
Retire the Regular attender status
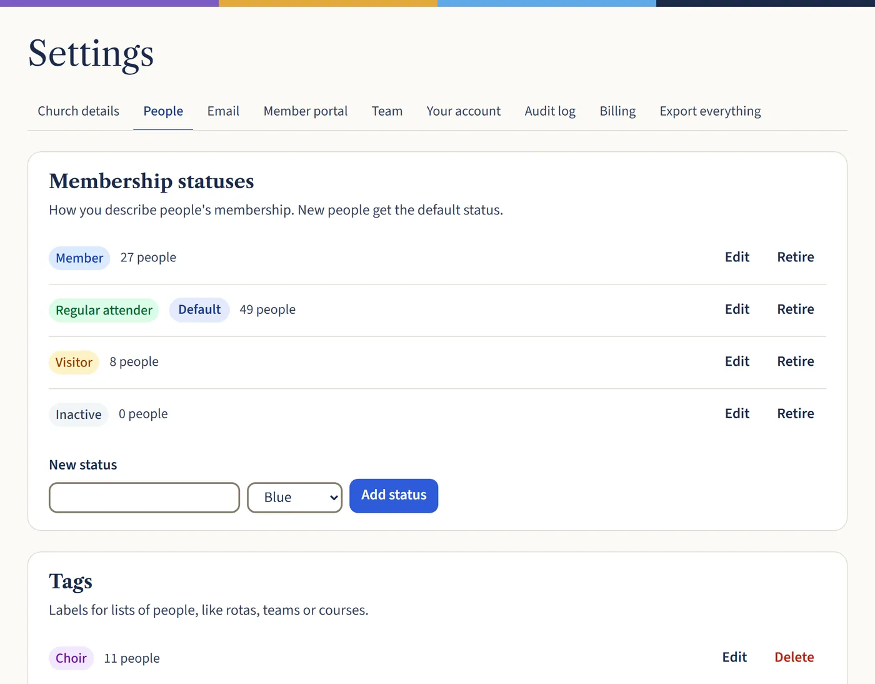click(796, 309)
